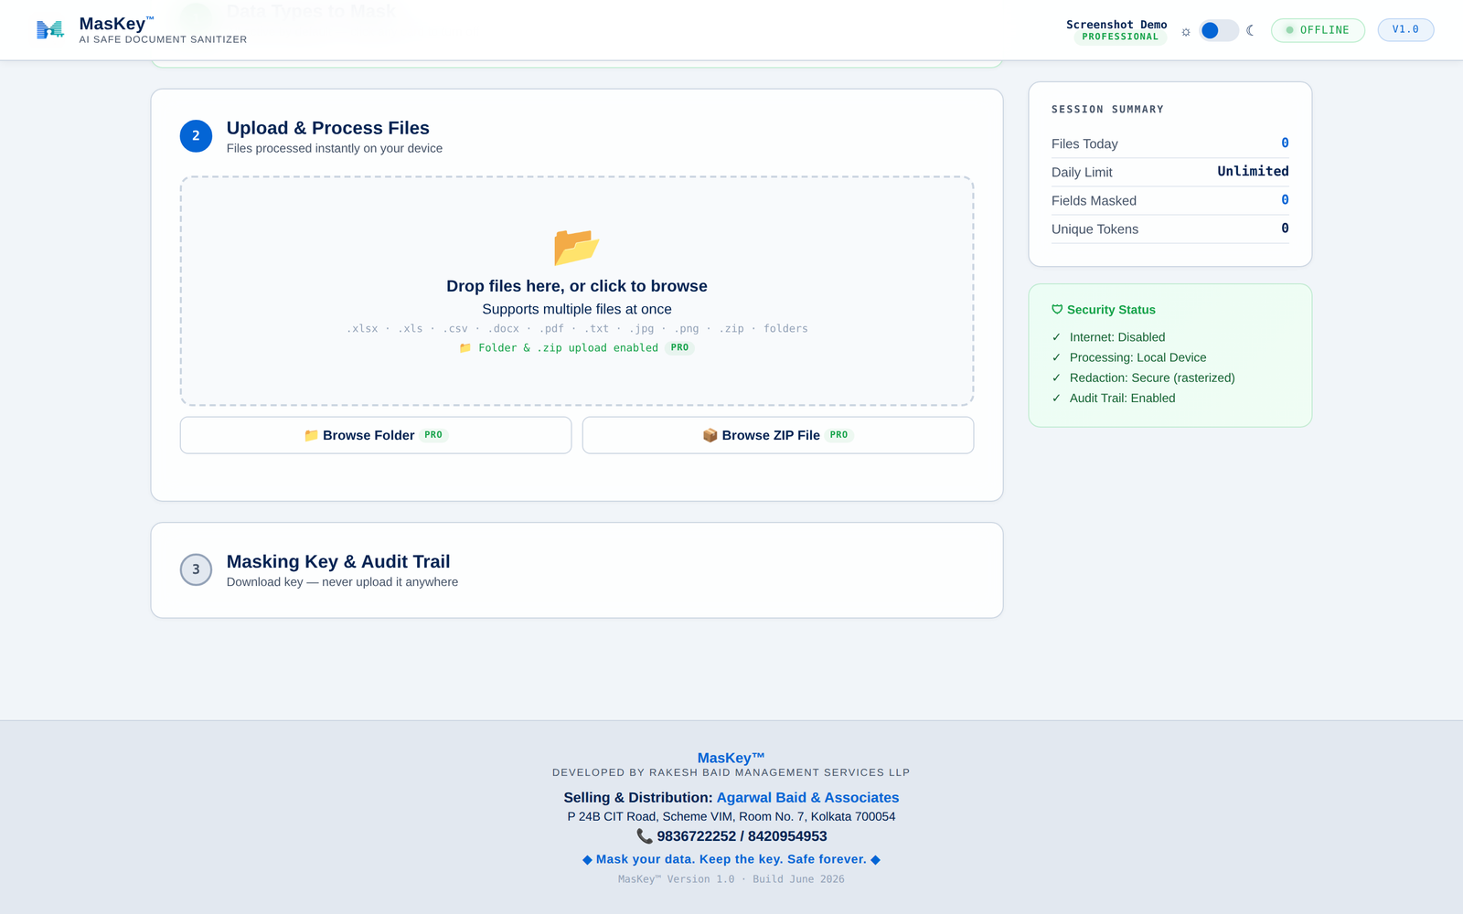
Task: Click the folder icon on Browse Folder
Action: coord(311,435)
